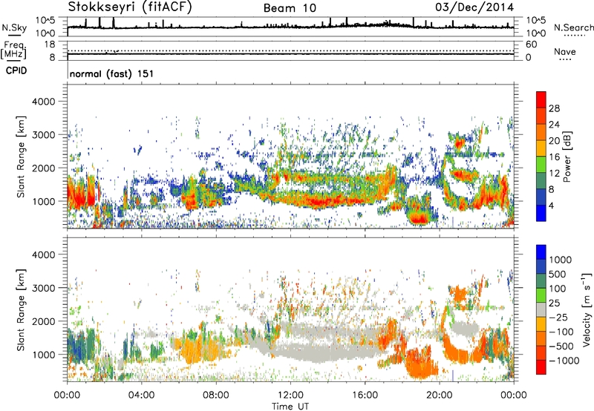The height and width of the screenshot is (411, 594).
Task: Click the Beam 10 label
Action: tap(290, 8)
